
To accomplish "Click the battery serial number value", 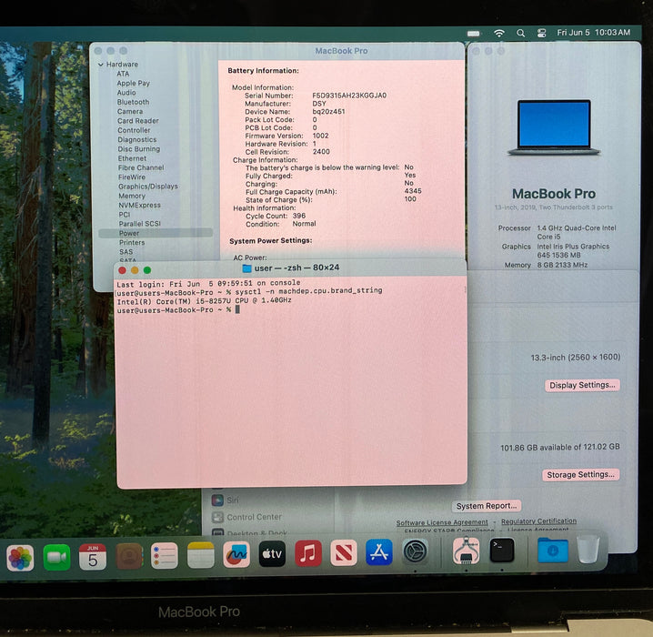I will pos(349,96).
